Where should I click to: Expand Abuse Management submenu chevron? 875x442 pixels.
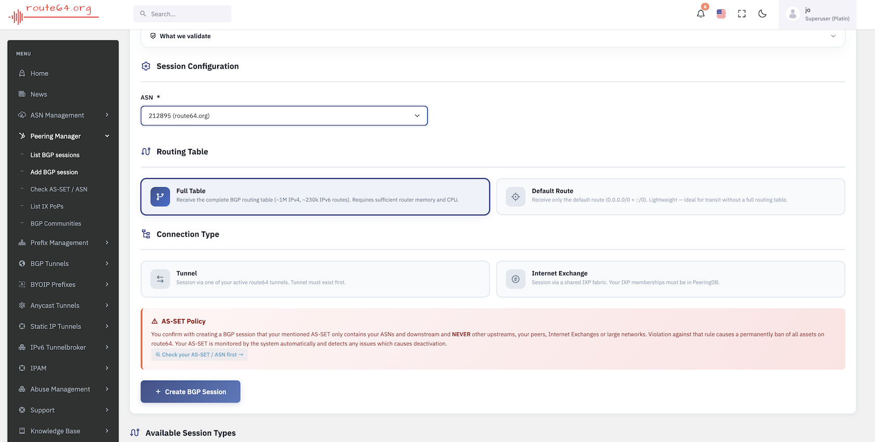coord(107,389)
